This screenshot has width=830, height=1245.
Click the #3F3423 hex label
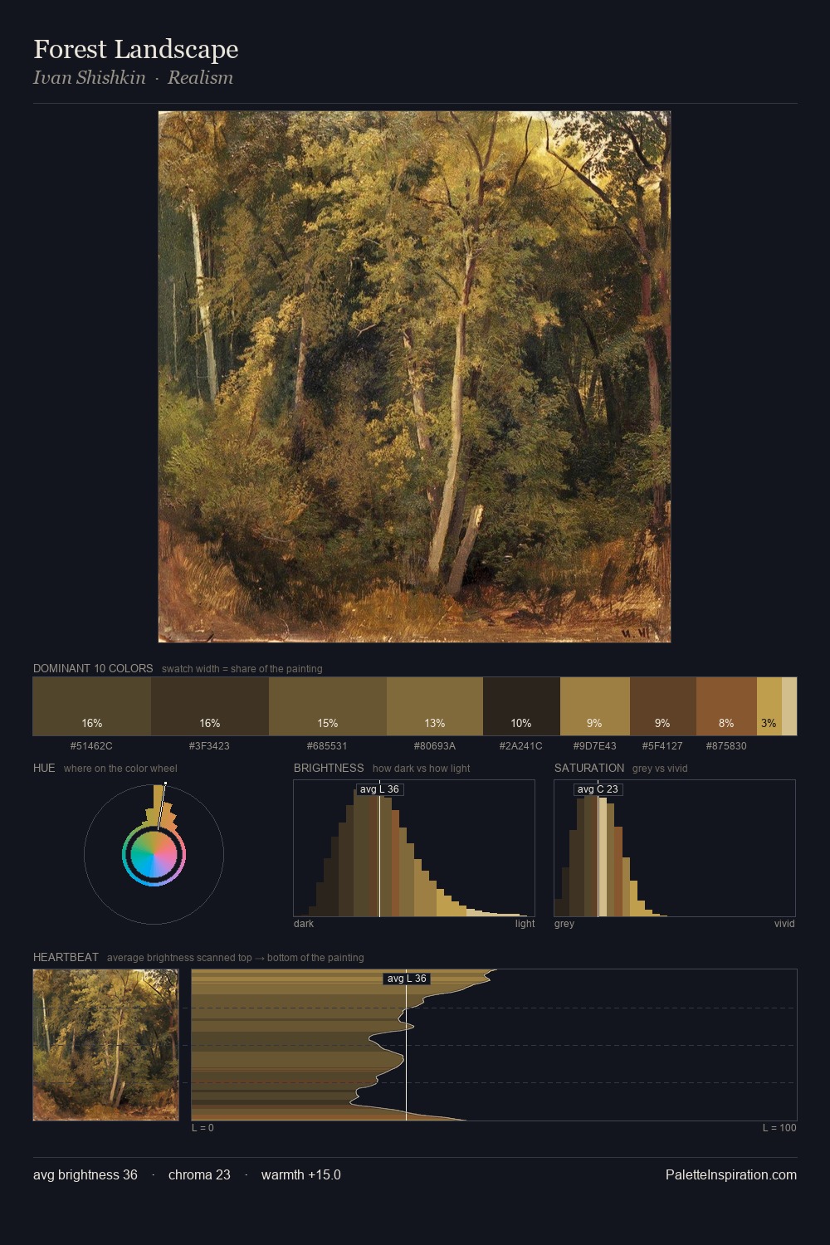pos(209,746)
